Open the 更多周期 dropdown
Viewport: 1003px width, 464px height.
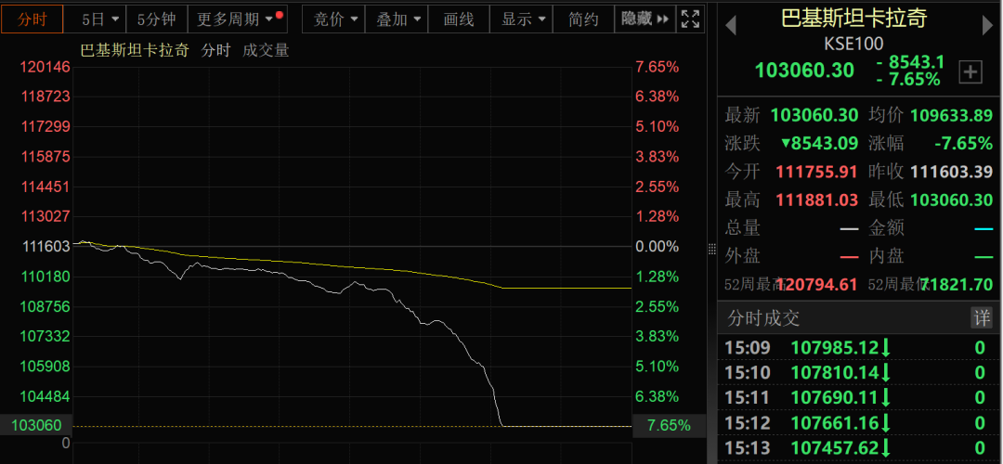[238, 19]
